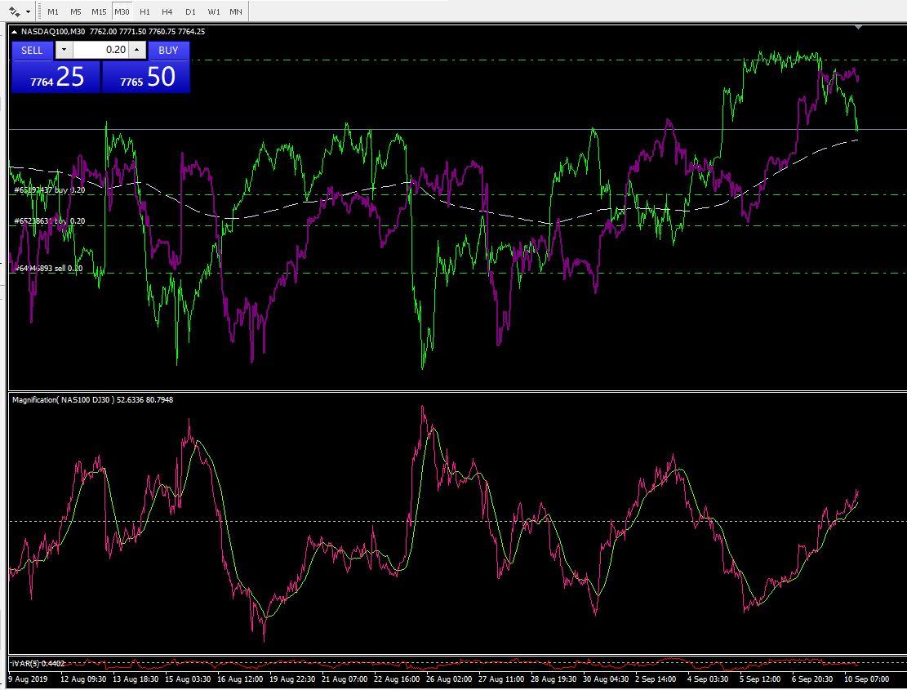Switch chart to H4 timeframe
Image resolution: width=907 pixels, height=690 pixels.
[x=167, y=11]
